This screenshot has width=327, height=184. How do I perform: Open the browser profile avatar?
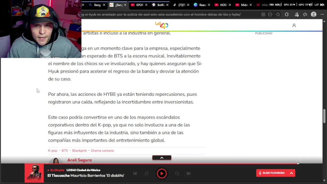click(x=314, y=15)
